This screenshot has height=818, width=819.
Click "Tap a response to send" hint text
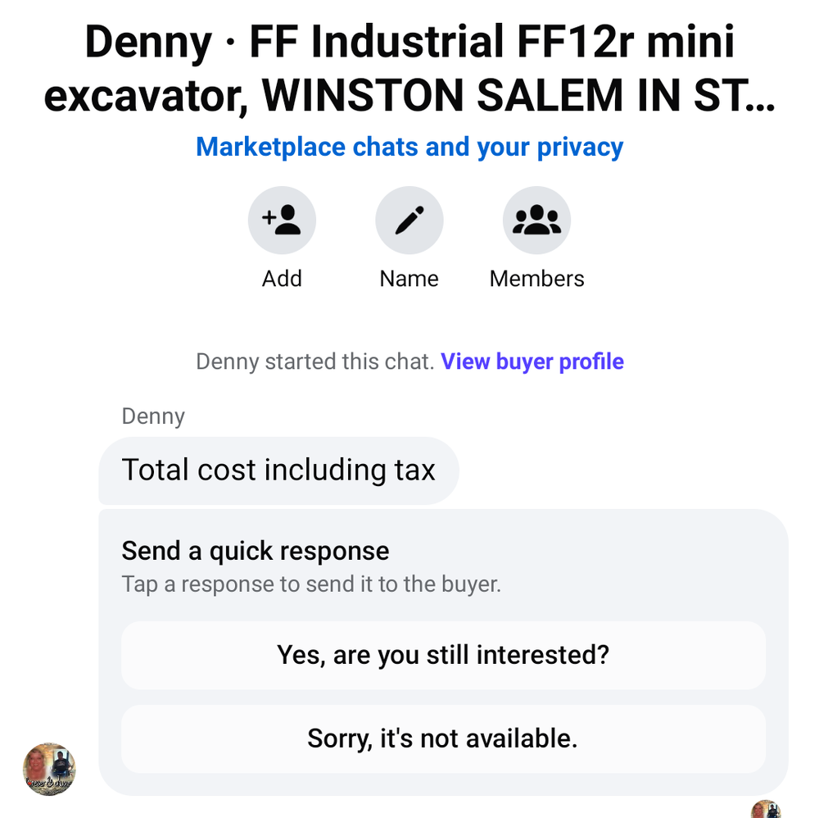[311, 584]
